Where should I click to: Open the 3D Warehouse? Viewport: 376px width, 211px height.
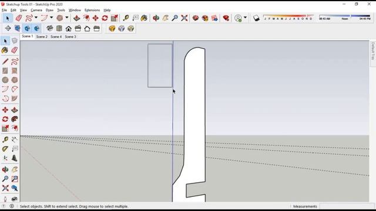click(196, 18)
